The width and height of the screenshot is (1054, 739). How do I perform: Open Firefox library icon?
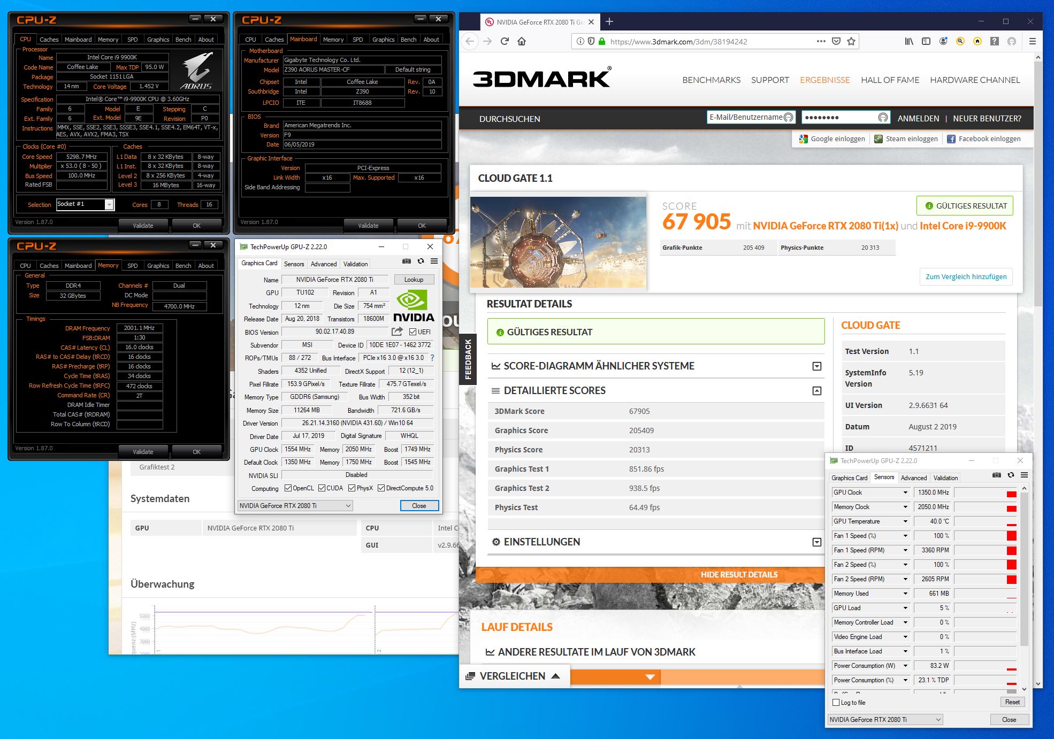(x=909, y=41)
